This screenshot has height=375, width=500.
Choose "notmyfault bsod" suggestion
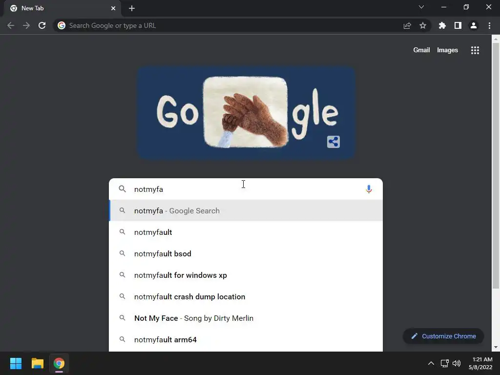[x=246, y=254]
